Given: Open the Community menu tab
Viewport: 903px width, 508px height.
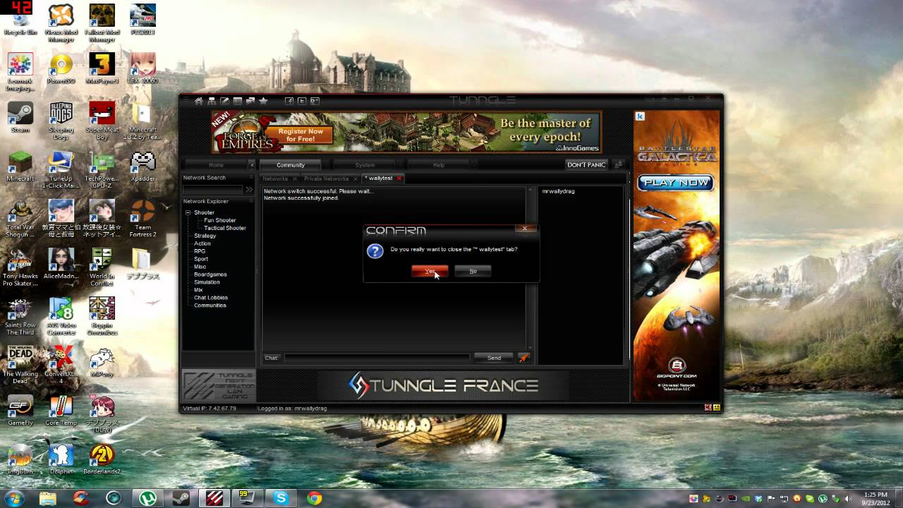Looking at the screenshot, I should click(x=291, y=164).
